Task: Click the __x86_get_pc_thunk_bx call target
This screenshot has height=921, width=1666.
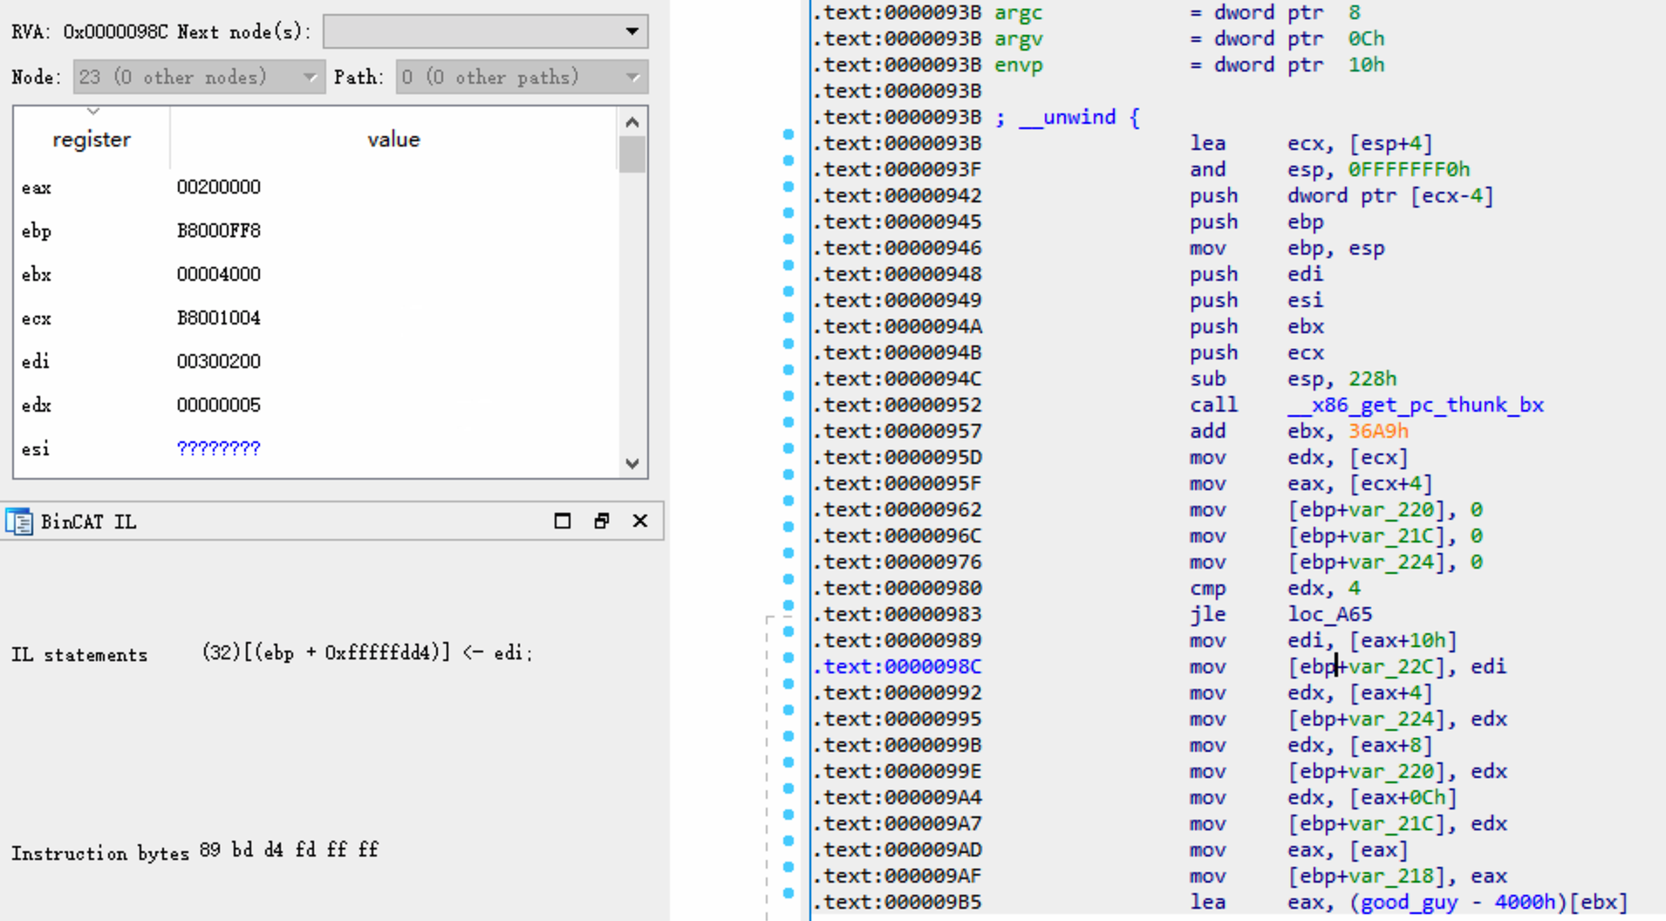Action: pyautogui.click(x=1416, y=405)
